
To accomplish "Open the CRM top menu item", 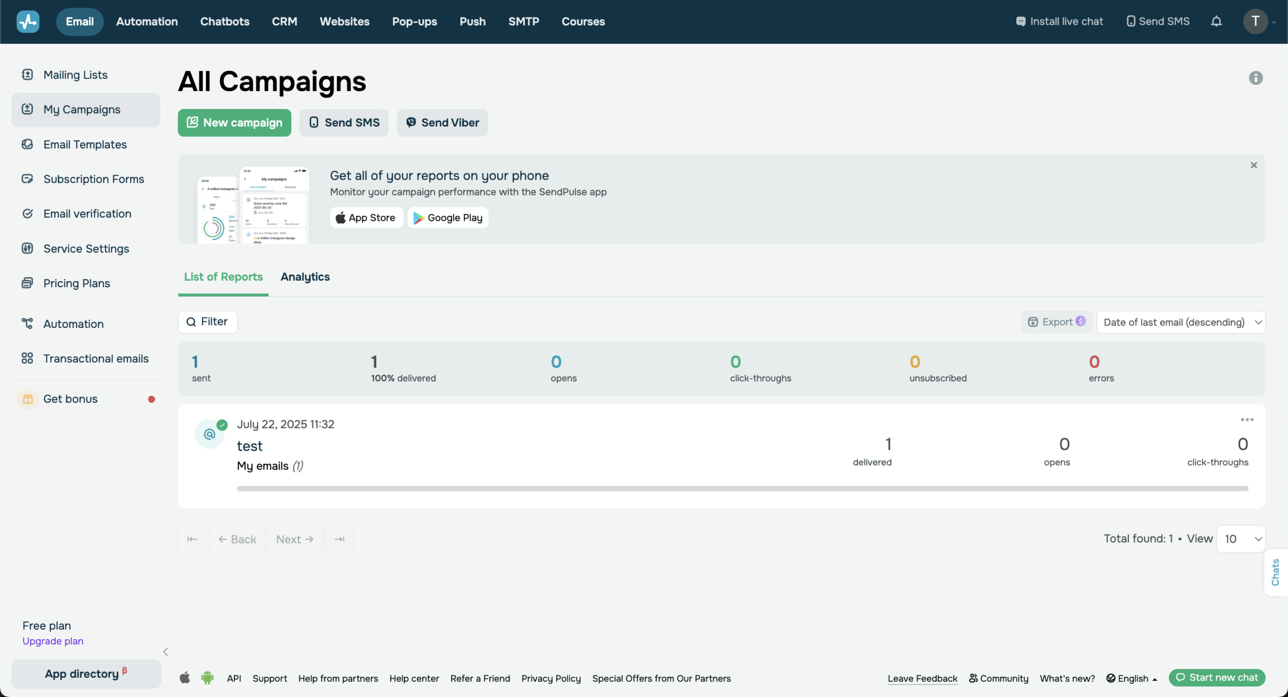I will pyautogui.click(x=285, y=22).
